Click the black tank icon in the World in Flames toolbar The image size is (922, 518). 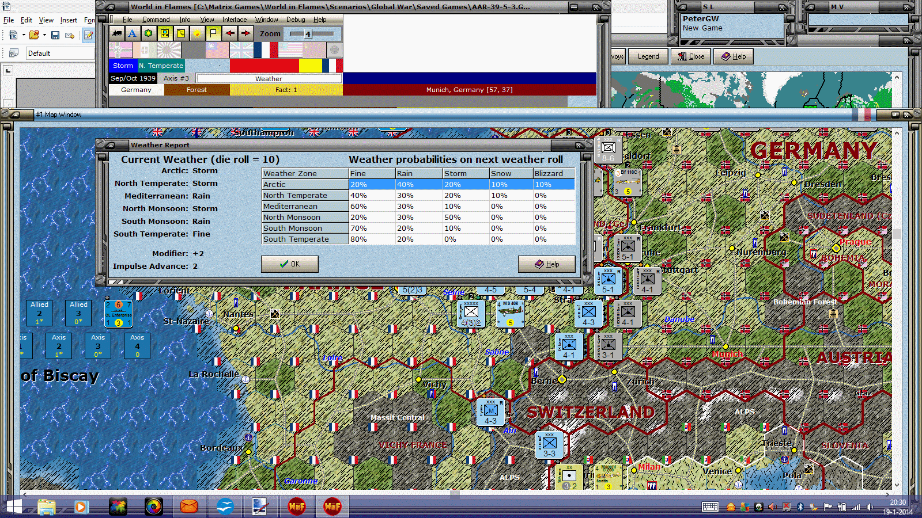[117, 33]
